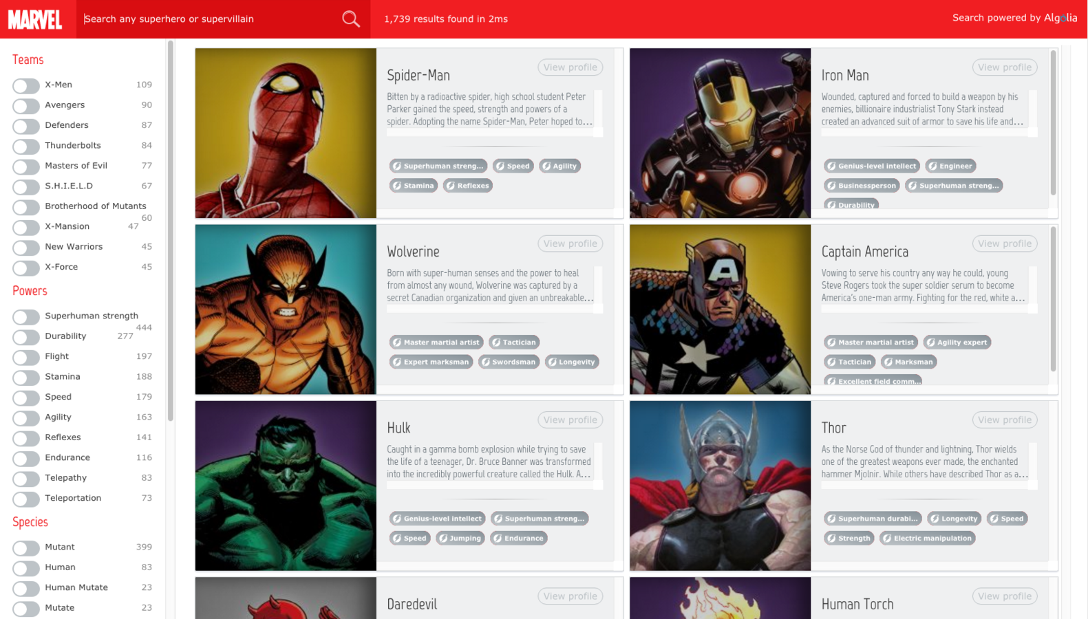Enable the Defenders team filter

coord(26,127)
